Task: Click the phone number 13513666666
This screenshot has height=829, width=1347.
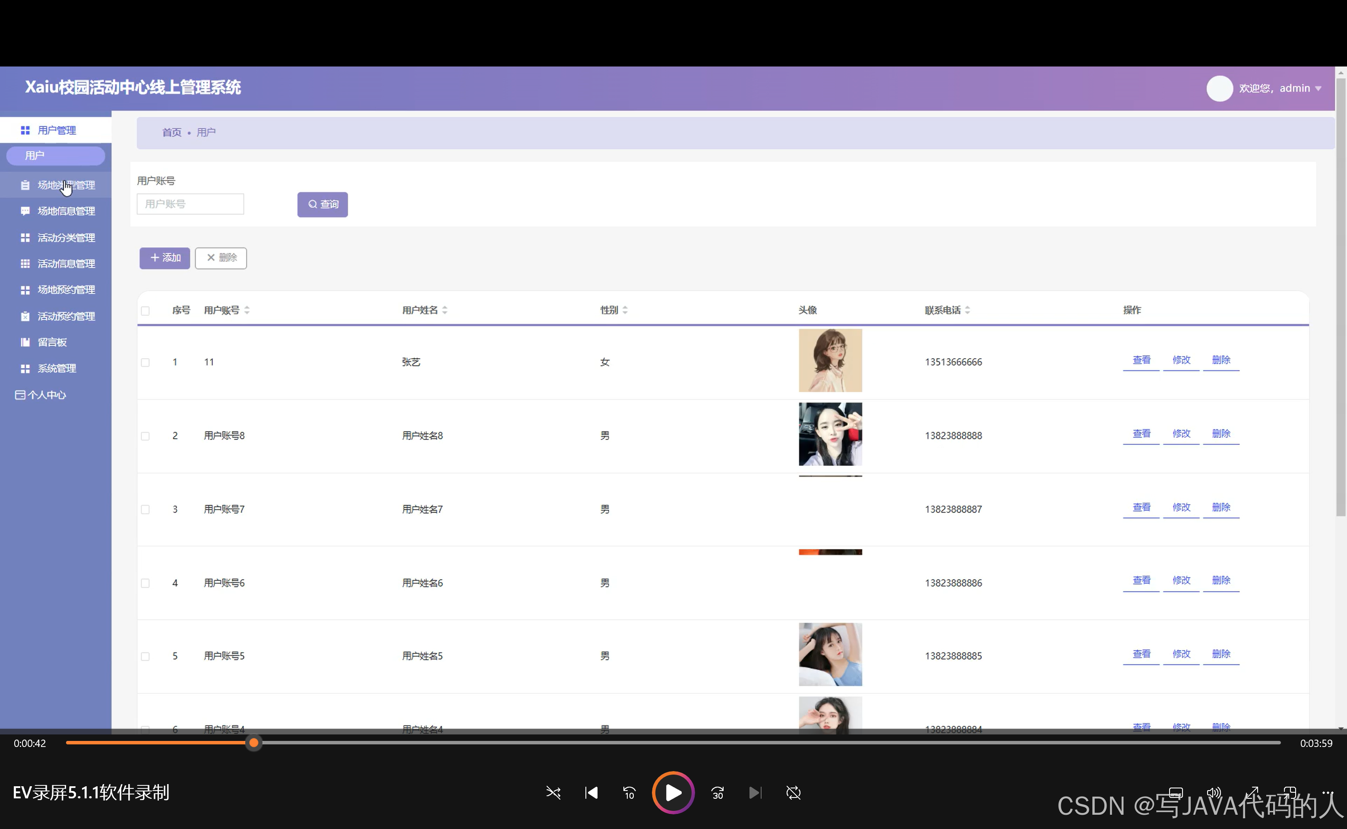Action: pyautogui.click(x=953, y=362)
